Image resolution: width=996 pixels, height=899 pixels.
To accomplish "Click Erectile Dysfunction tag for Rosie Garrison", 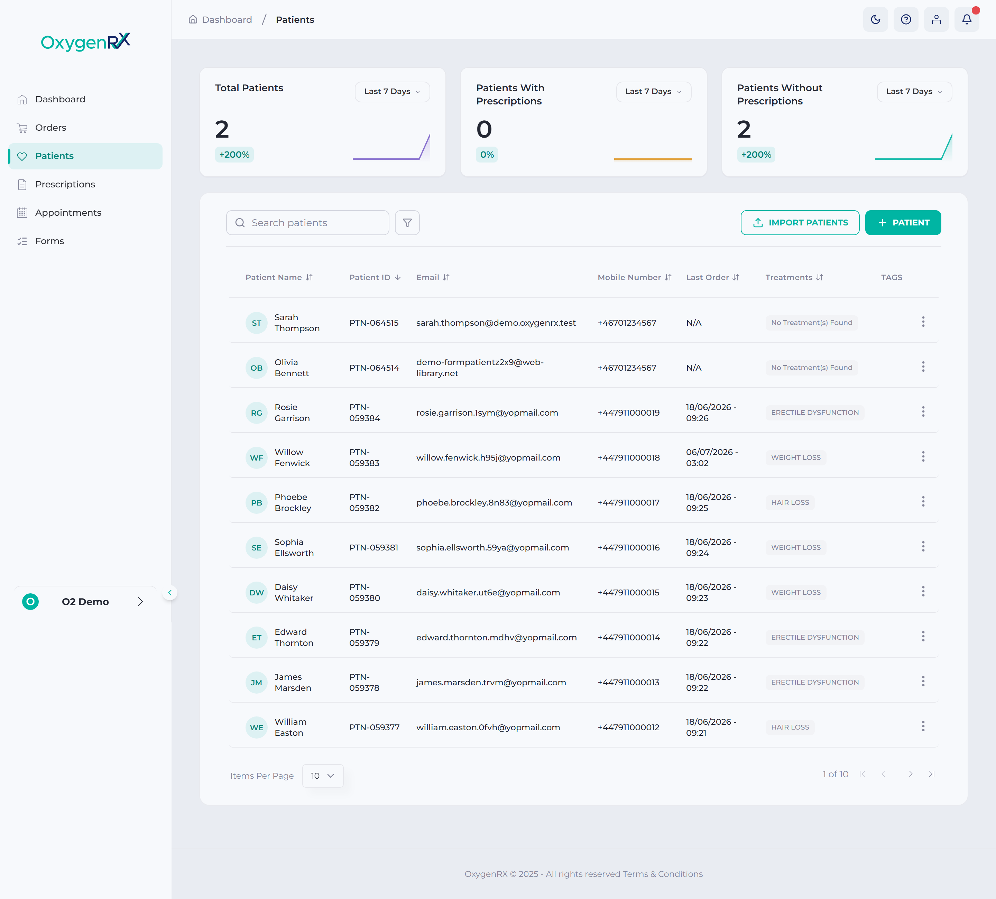I will [815, 413].
